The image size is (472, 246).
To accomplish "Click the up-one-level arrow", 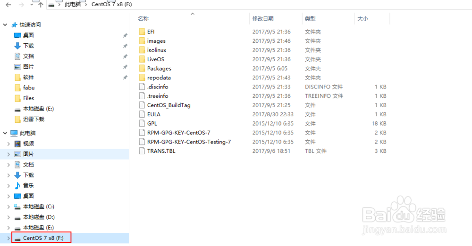I will point(41,5).
